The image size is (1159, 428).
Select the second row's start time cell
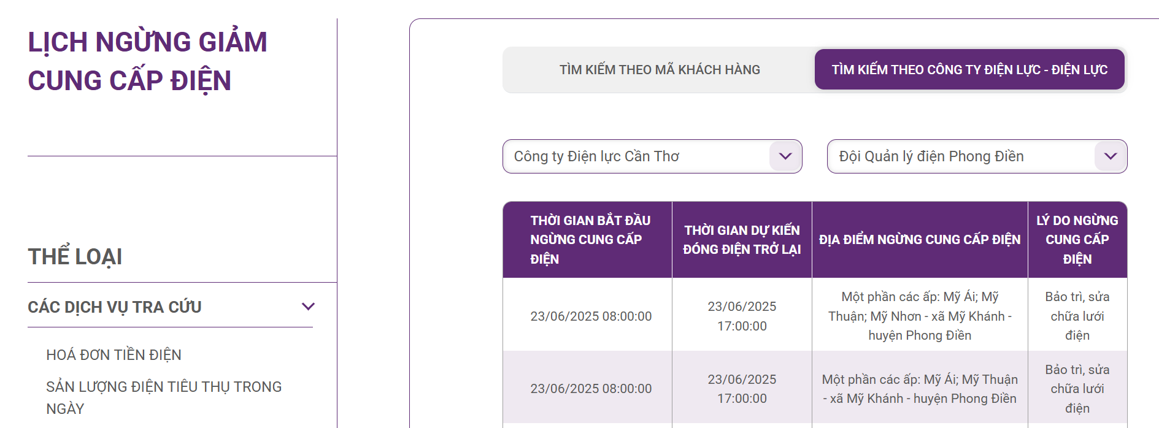pos(591,389)
